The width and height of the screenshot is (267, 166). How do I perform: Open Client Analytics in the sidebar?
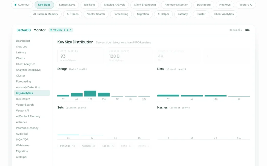pyautogui.click(x=32, y=64)
